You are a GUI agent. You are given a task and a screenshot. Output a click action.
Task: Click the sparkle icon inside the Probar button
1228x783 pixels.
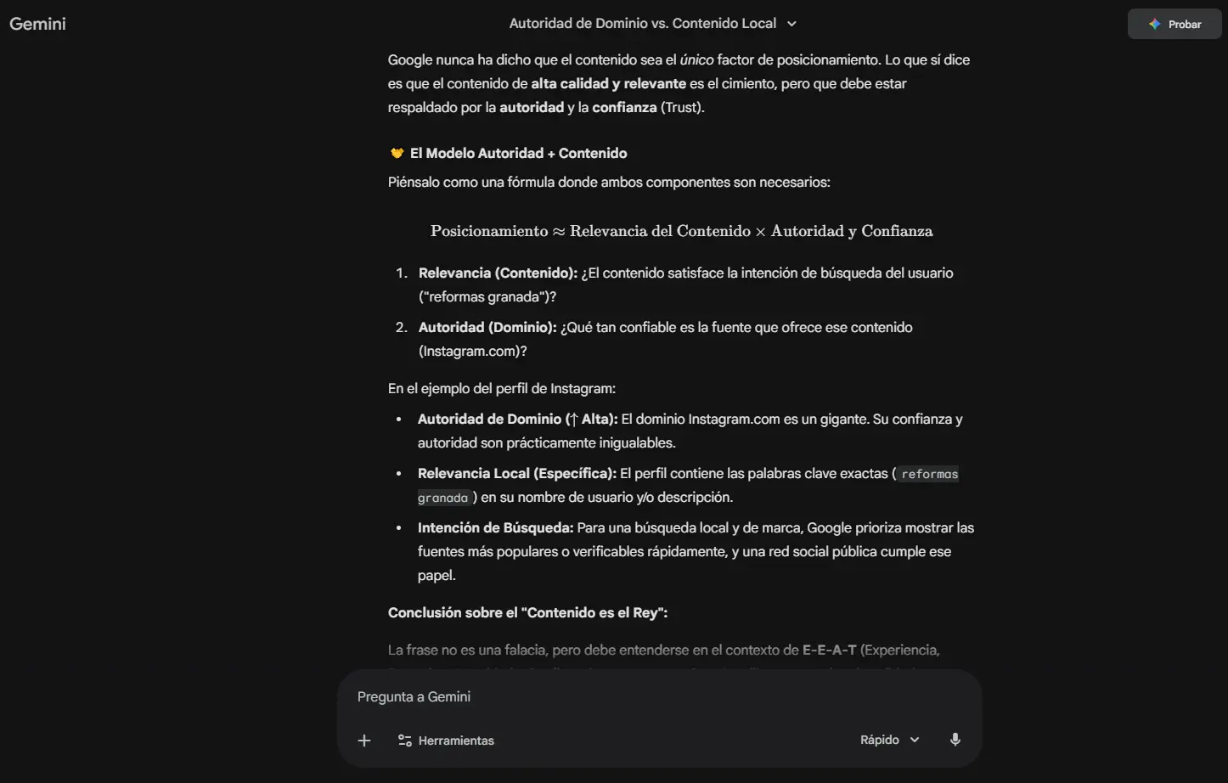(1155, 24)
